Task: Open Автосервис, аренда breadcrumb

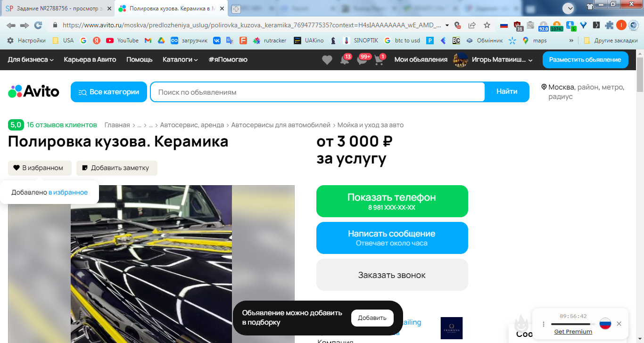Action: [x=192, y=125]
